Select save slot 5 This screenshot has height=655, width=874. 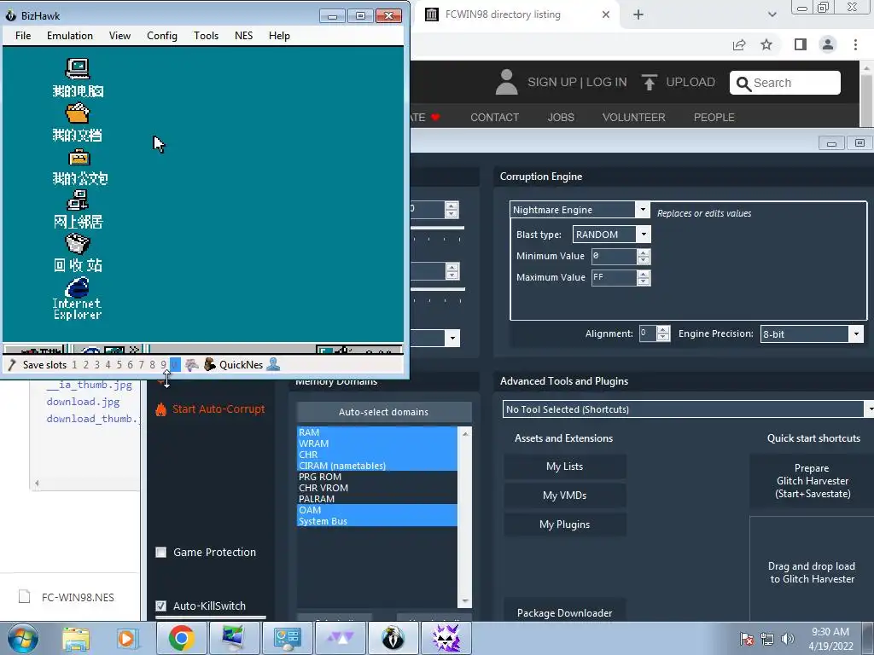119,365
